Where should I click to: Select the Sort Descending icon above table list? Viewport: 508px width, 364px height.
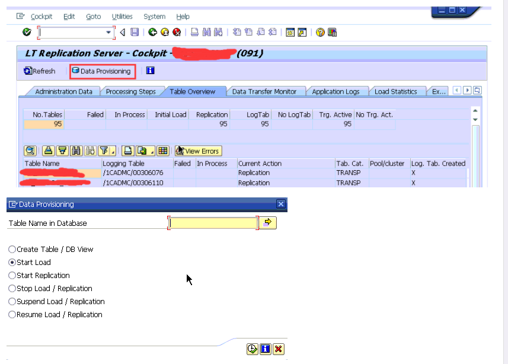pos(62,151)
